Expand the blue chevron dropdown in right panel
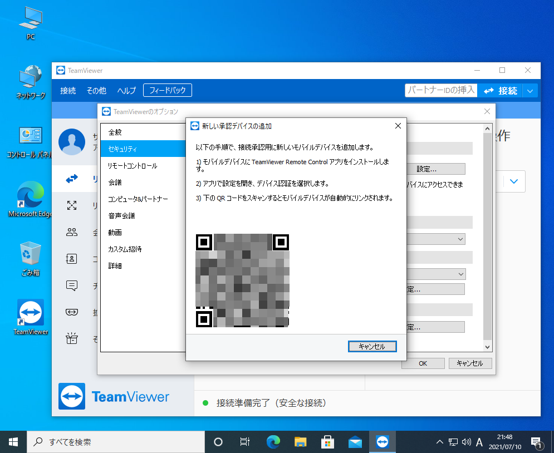Screen dimensions: 554x453 click(x=514, y=181)
